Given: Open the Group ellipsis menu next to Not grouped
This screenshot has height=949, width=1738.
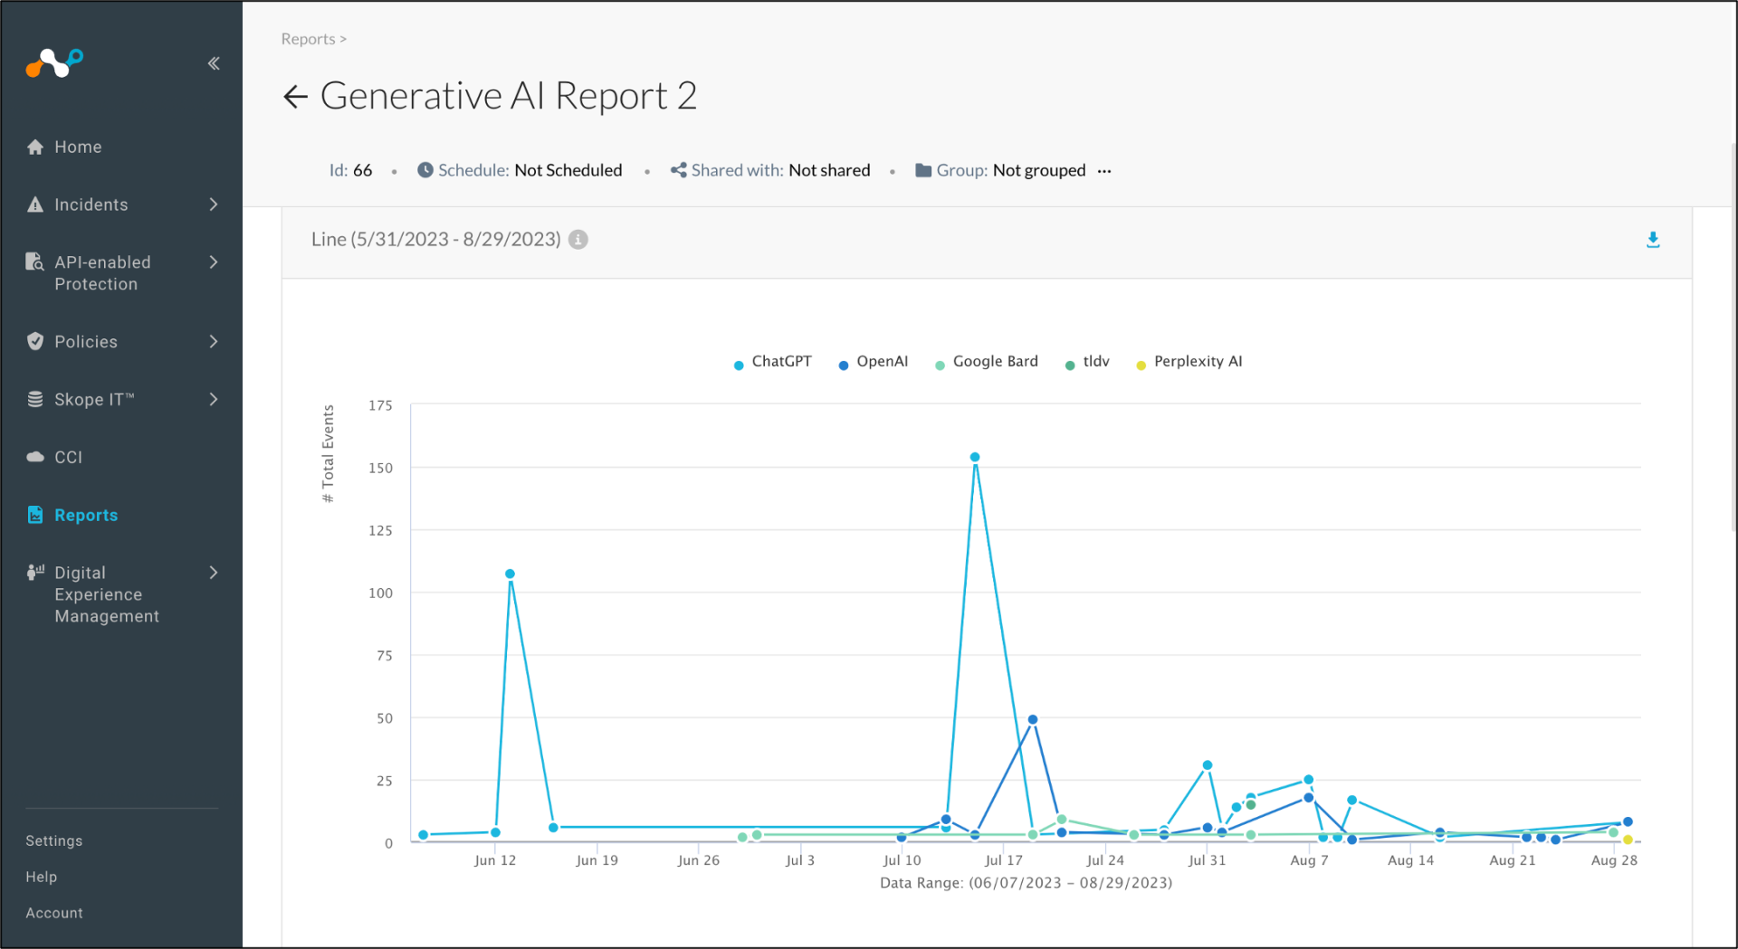Looking at the screenshot, I should [1104, 170].
